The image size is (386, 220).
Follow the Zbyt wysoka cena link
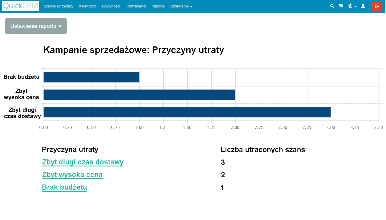pos(72,175)
